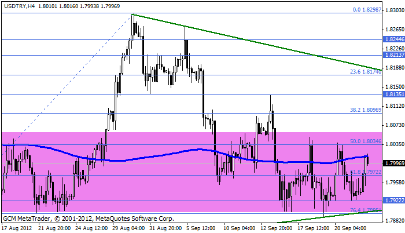
Task: Click the 5 Sep 12:00 time axis label
Action: tap(201, 228)
